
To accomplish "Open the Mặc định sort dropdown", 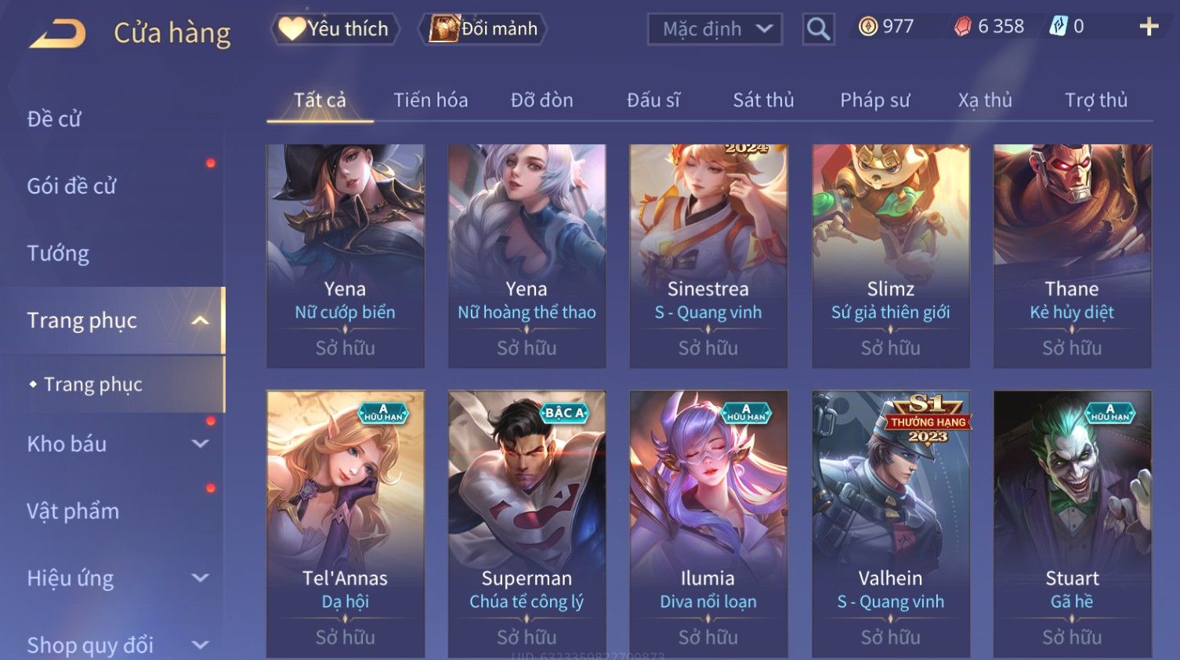I will coord(715,30).
